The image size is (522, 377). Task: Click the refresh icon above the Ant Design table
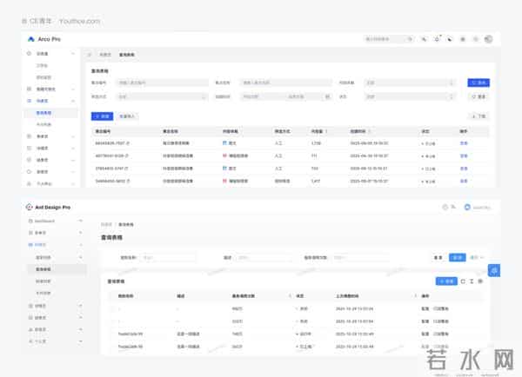(x=463, y=281)
